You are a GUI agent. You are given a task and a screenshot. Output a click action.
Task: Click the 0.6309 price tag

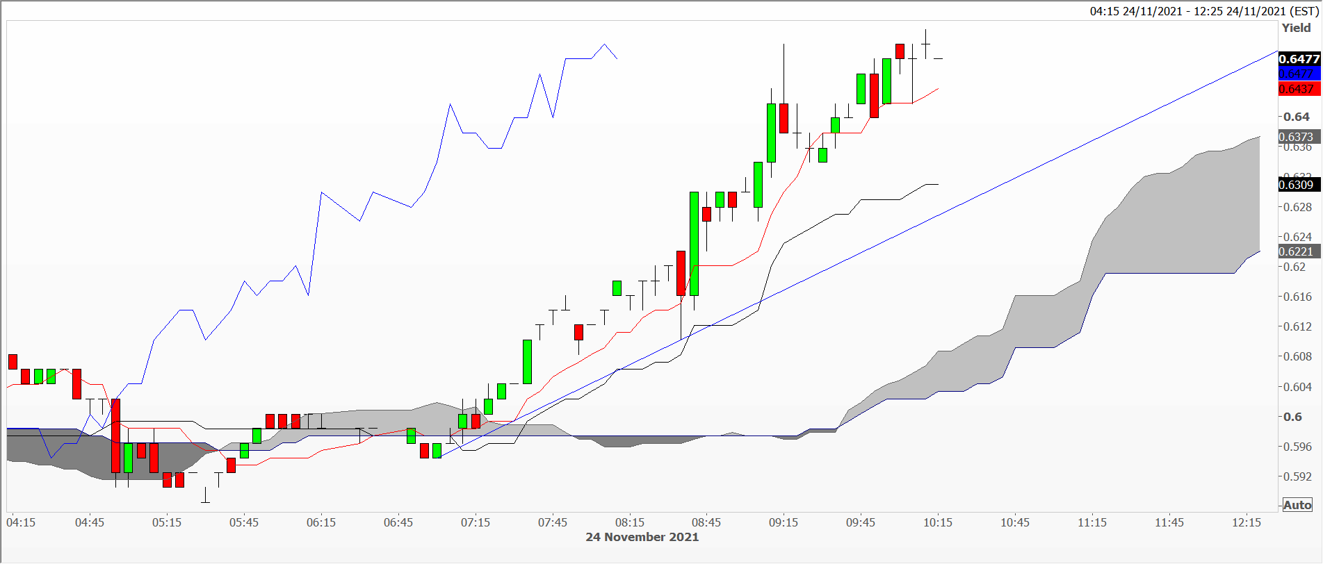[x=1299, y=185]
